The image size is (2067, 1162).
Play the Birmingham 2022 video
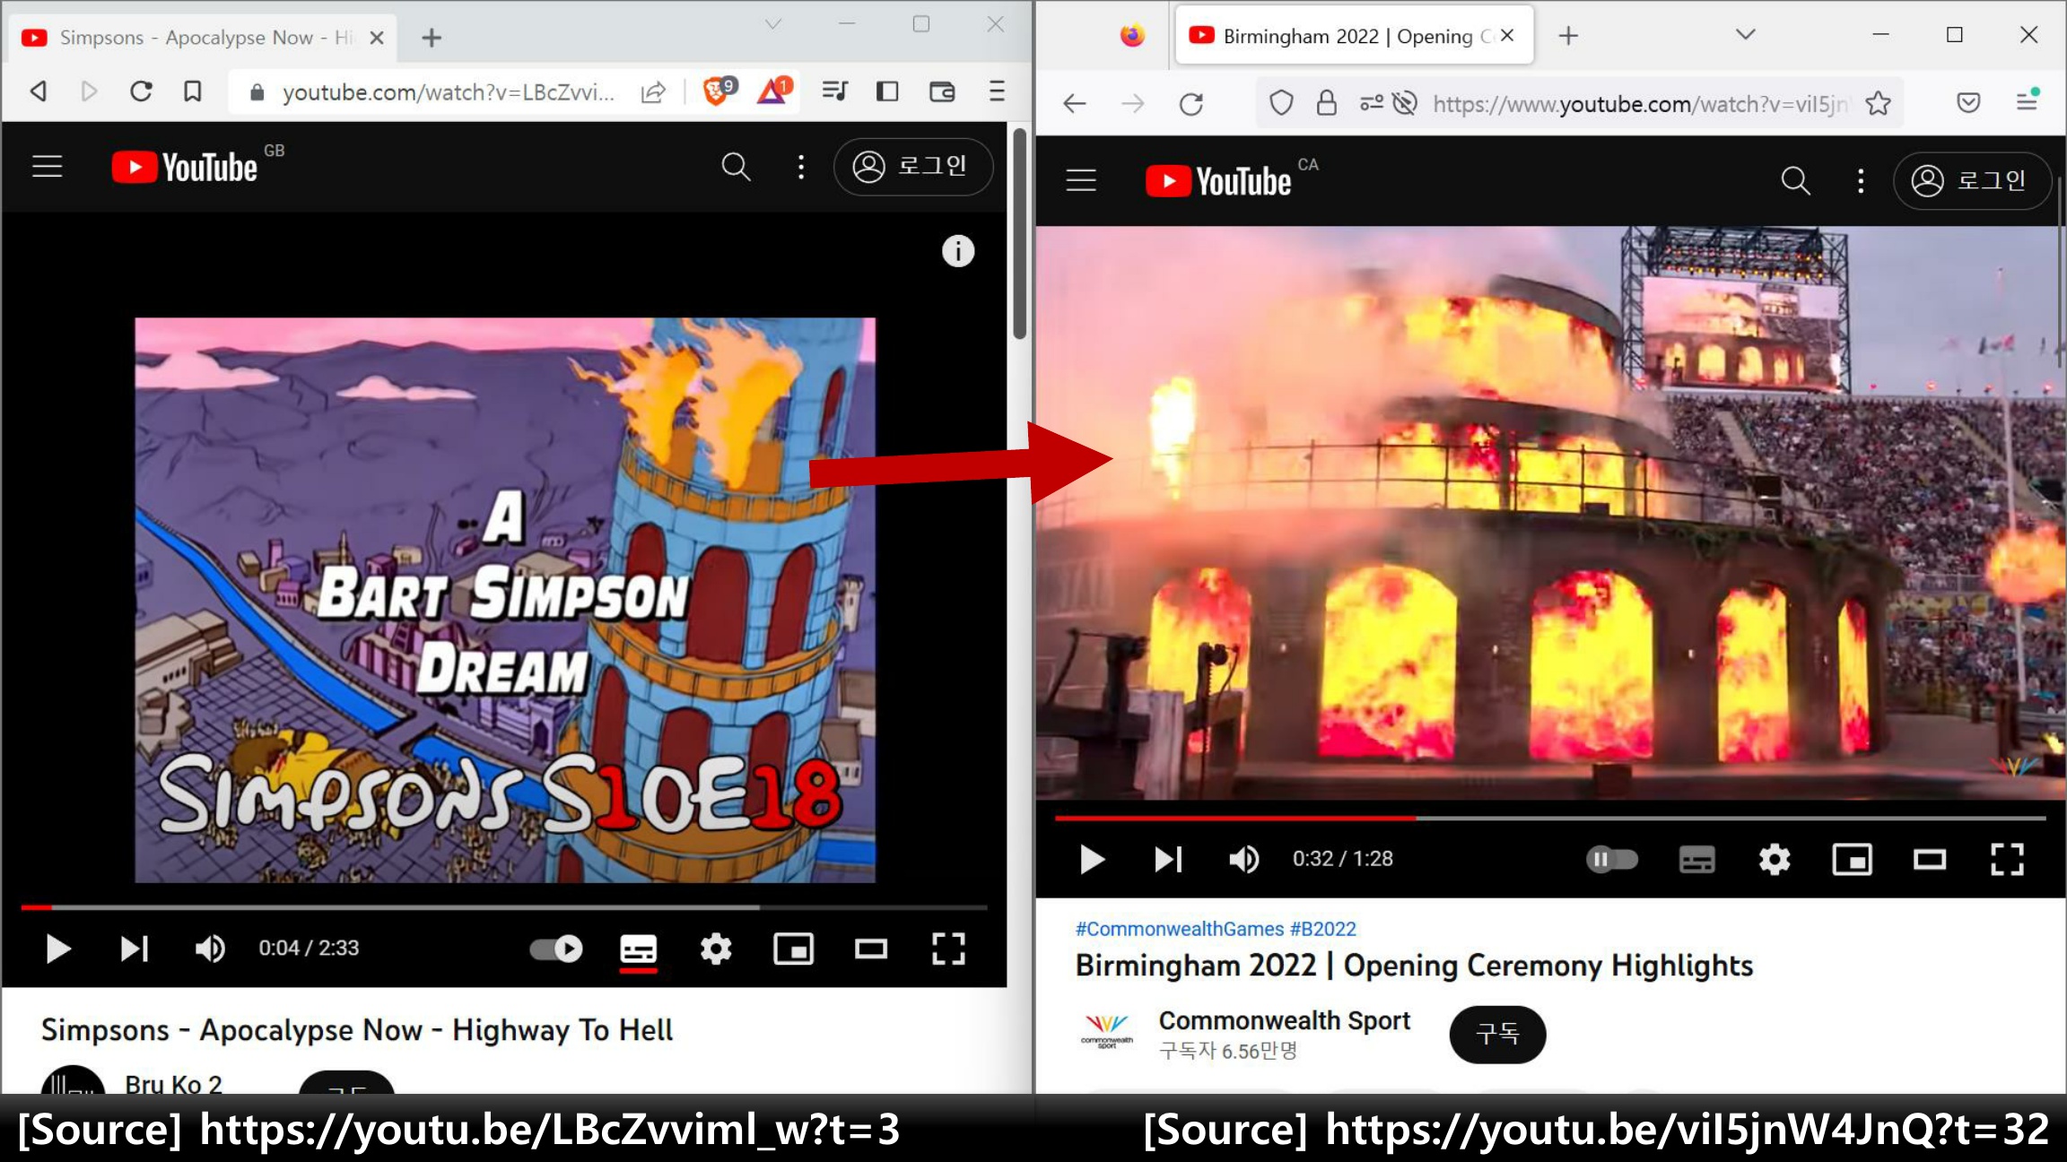point(1092,860)
